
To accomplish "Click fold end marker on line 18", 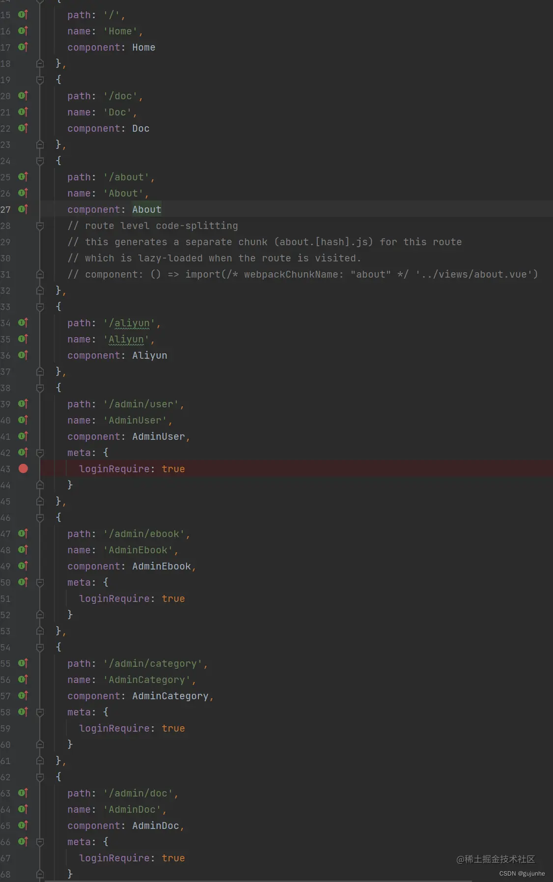I will click(40, 63).
